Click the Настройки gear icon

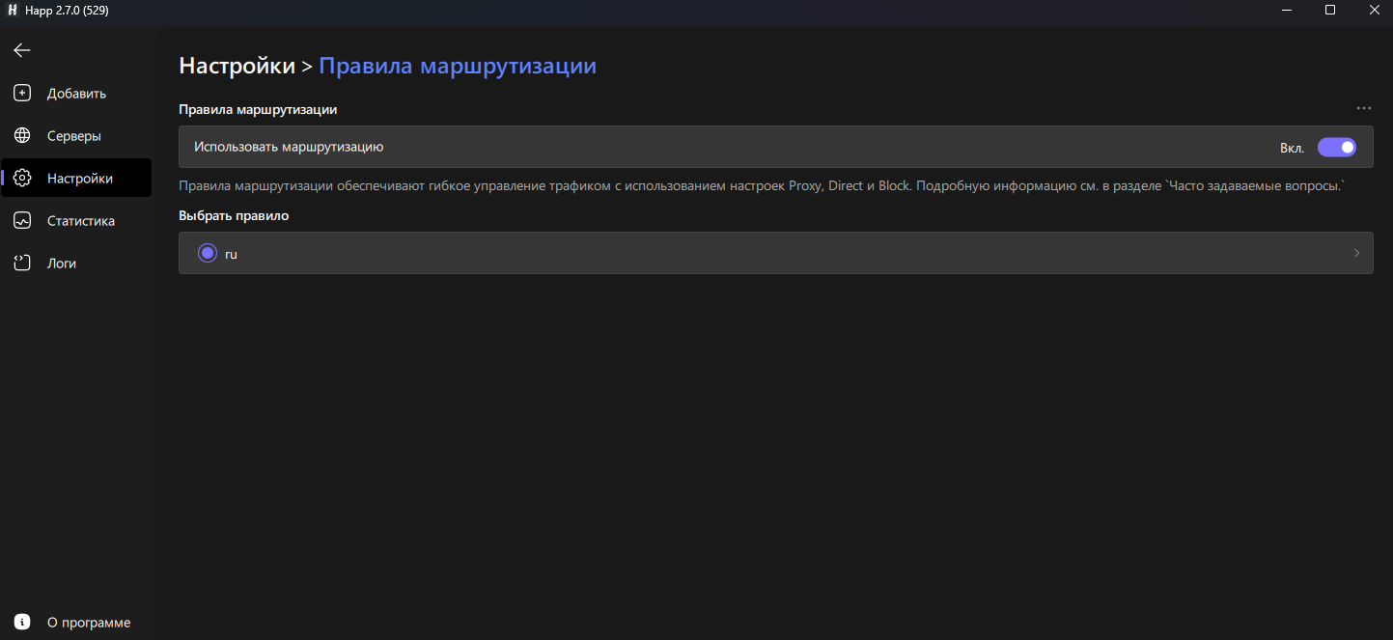22,179
